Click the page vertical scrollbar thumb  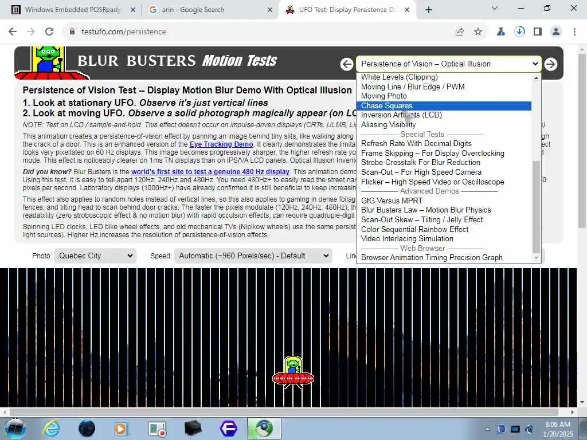[582, 140]
